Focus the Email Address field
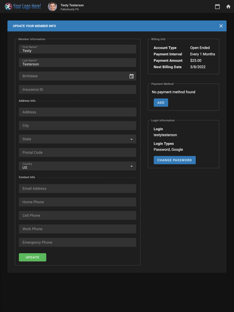Screen dimensions: 234x312 (x=78, y=188)
